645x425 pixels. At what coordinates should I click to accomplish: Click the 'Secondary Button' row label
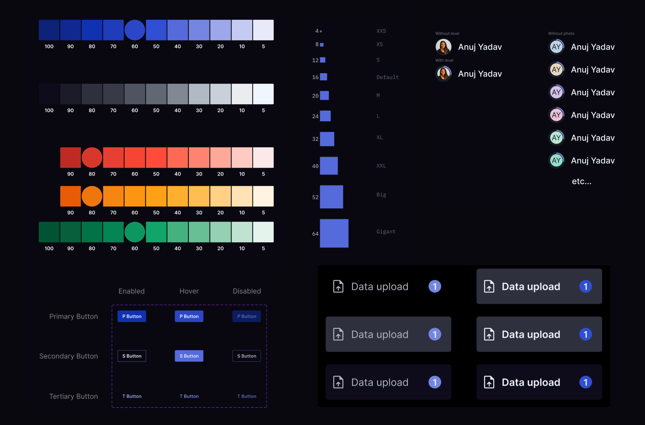point(69,356)
